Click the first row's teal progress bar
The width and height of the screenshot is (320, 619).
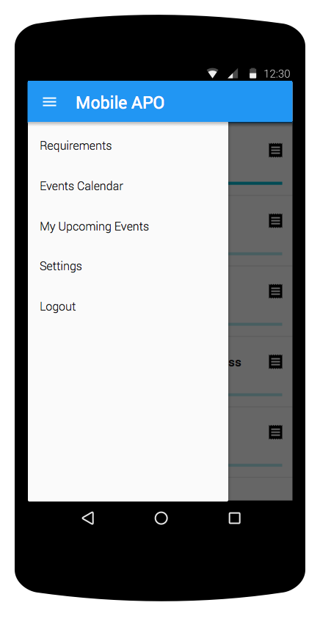[255, 183]
